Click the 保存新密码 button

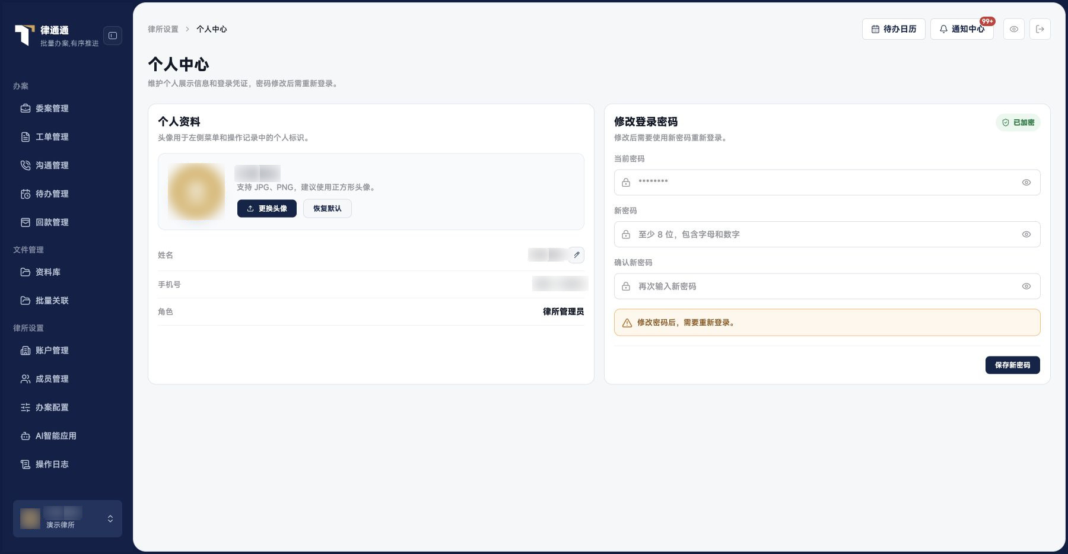coord(1013,365)
